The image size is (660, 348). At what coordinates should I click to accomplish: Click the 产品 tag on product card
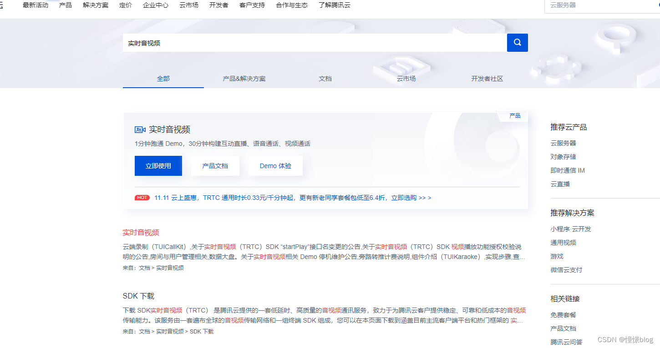coord(515,116)
